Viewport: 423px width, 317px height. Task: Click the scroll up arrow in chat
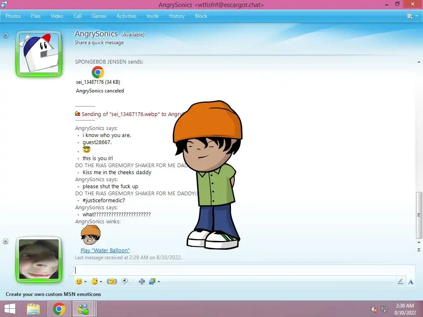point(419,62)
